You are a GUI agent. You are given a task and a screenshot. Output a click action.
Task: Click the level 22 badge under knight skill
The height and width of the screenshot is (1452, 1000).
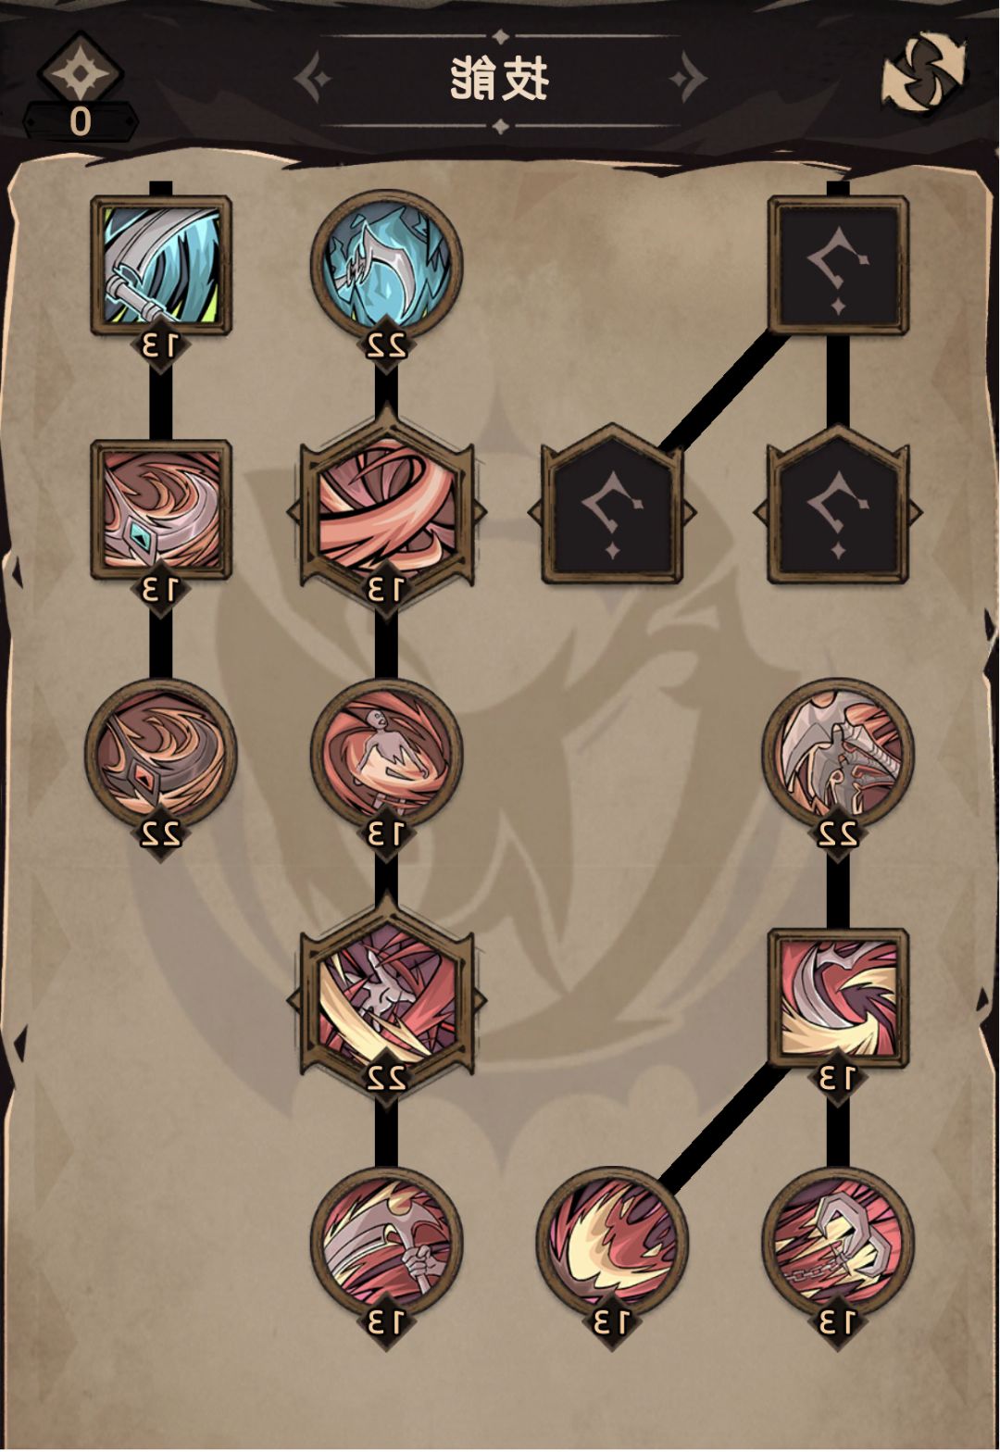point(838,834)
